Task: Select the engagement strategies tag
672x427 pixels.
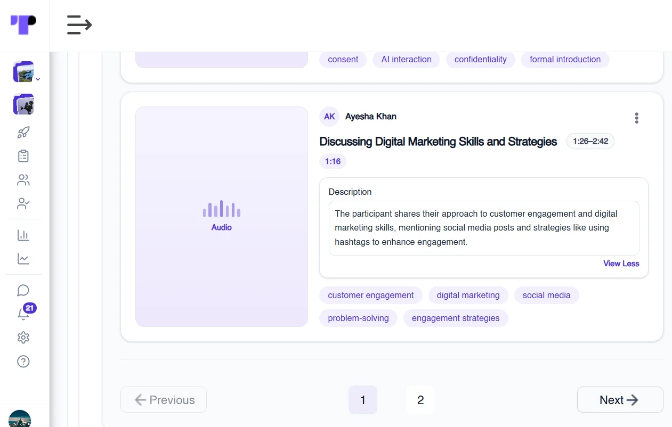Action: pyautogui.click(x=456, y=318)
